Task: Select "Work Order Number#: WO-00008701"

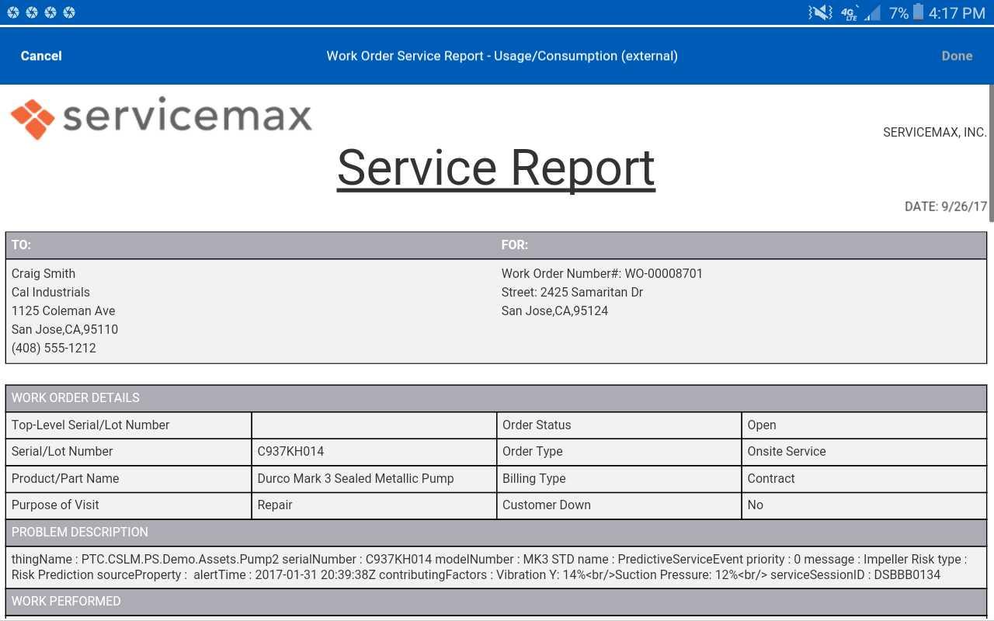Action: click(602, 273)
